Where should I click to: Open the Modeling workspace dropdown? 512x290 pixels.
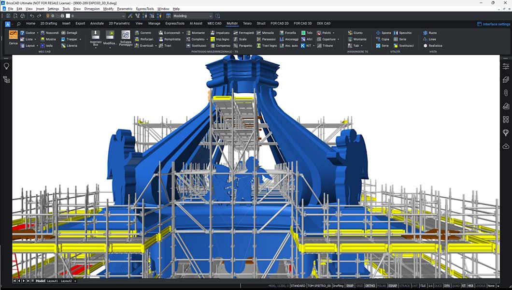192,16
